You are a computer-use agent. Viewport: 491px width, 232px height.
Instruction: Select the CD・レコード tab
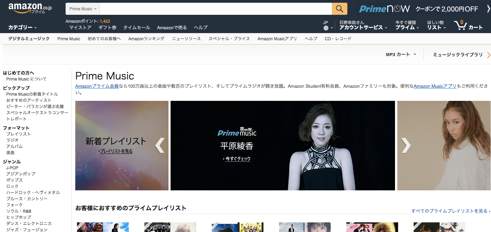[338, 39]
